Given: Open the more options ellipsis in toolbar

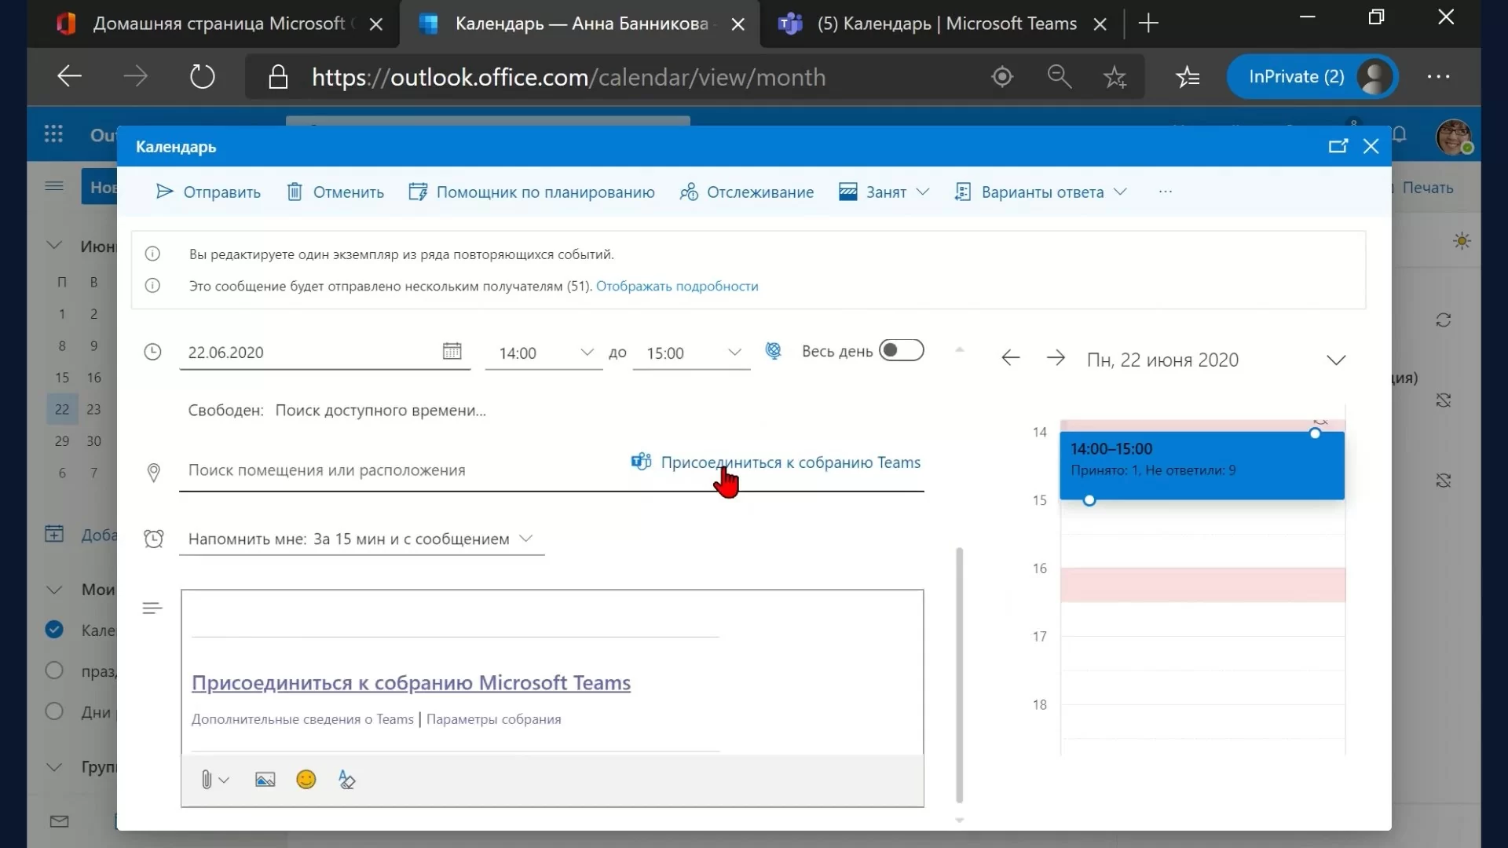Looking at the screenshot, I should point(1166,192).
